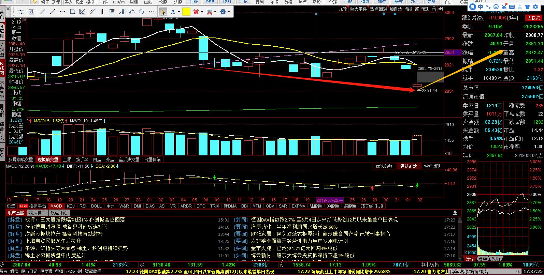Switch right panel to 筹码 tab

pyautogui.click(x=483, y=259)
